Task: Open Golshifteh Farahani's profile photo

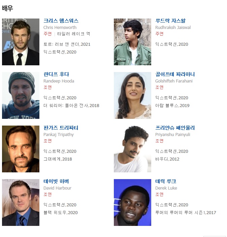Action: coord(132,95)
